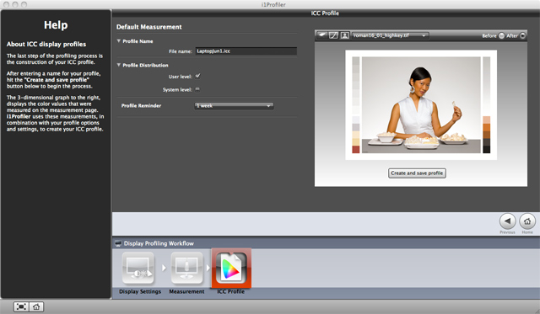Open the Measurement workflow step icon
Screen dimensions: 540x314
pos(186,269)
